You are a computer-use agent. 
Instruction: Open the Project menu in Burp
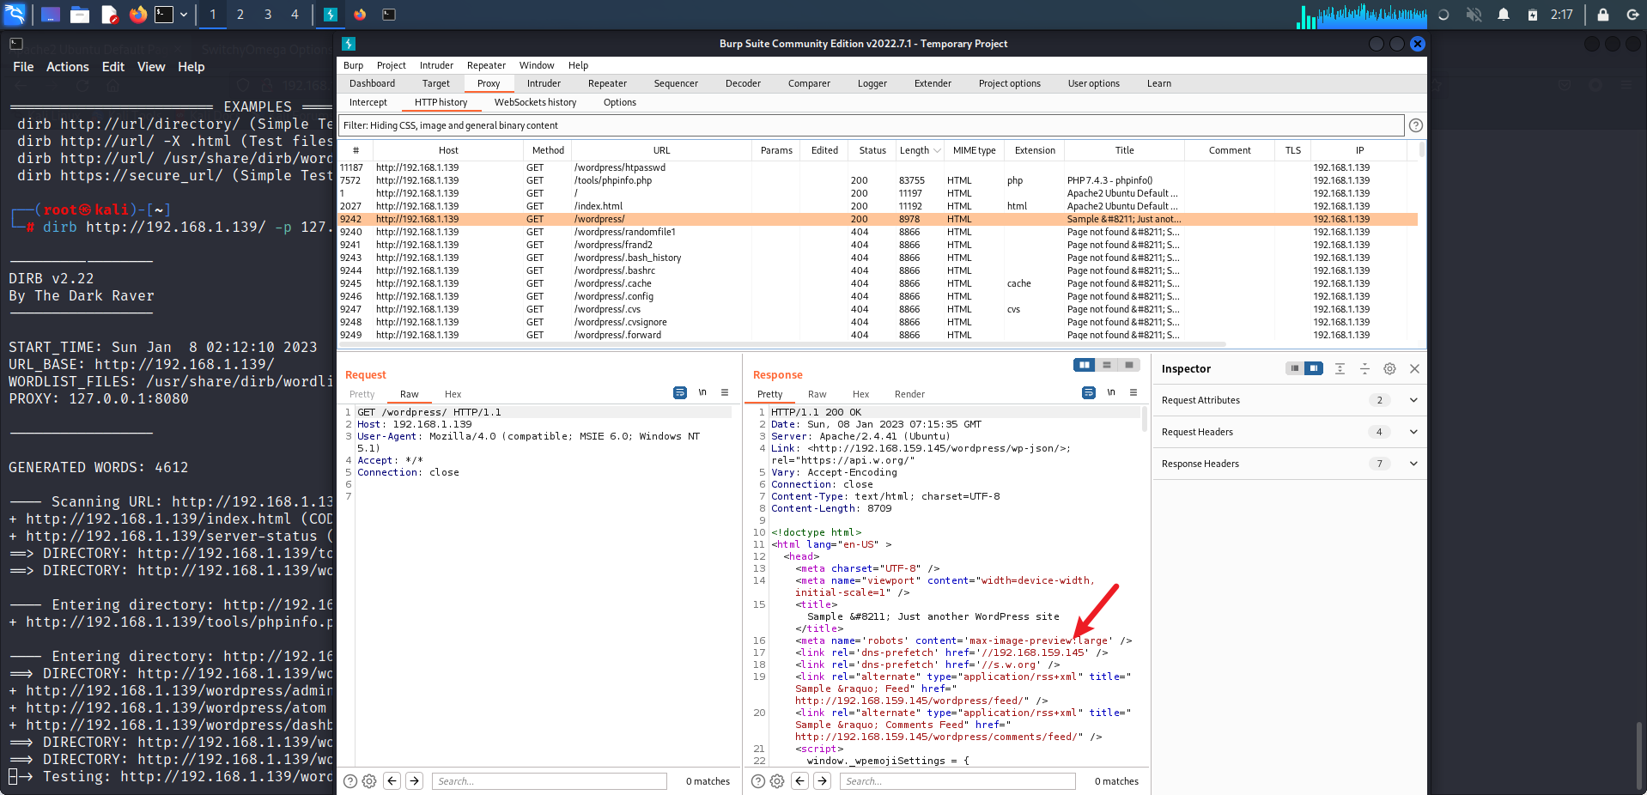tap(391, 65)
